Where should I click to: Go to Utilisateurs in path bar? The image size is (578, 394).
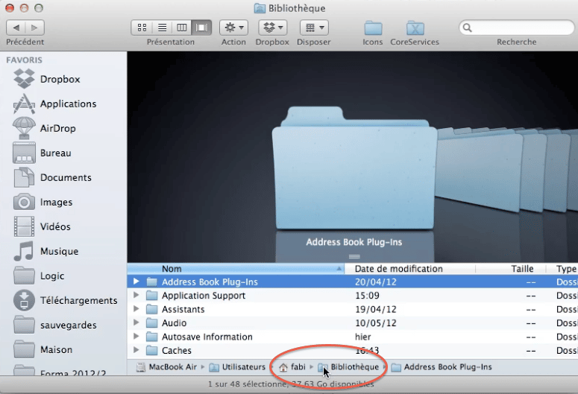[x=237, y=367]
